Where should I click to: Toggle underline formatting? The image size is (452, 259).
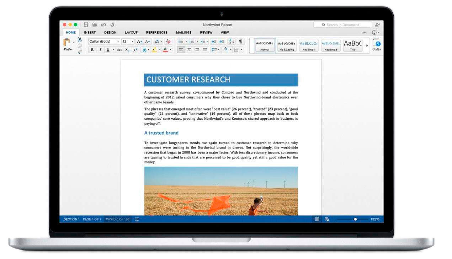click(x=108, y=50)
